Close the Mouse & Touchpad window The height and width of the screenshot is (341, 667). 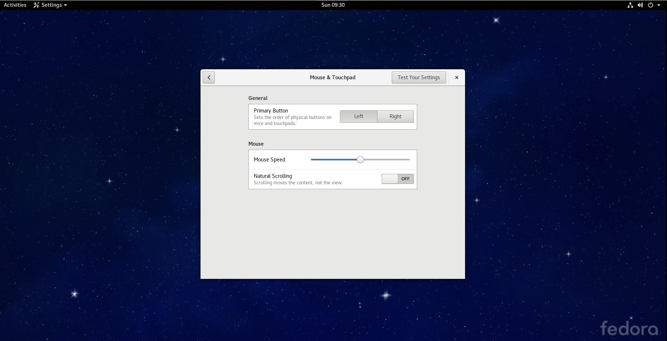[x=456, y=77]
